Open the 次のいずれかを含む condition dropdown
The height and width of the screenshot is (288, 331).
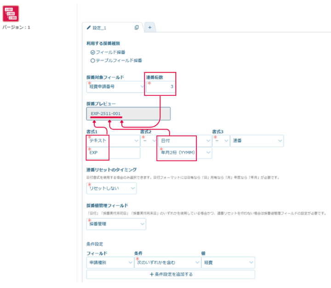(x=167, y=262)
